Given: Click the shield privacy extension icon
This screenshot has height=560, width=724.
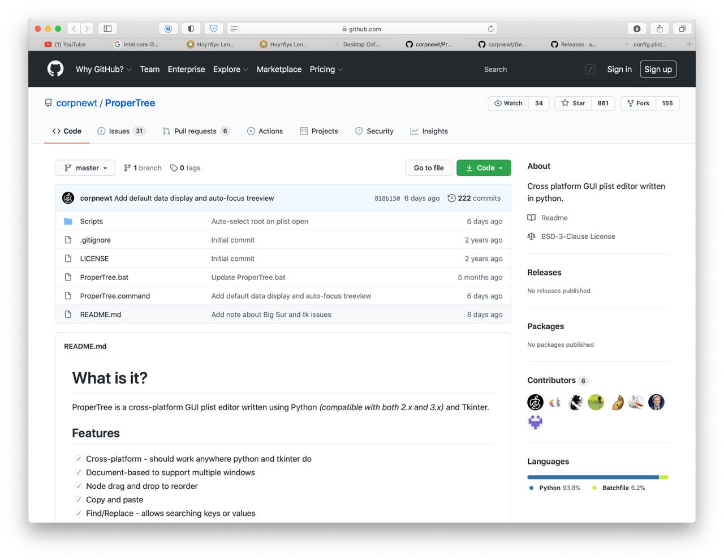Looking at the screenshot, I should 213,28.
